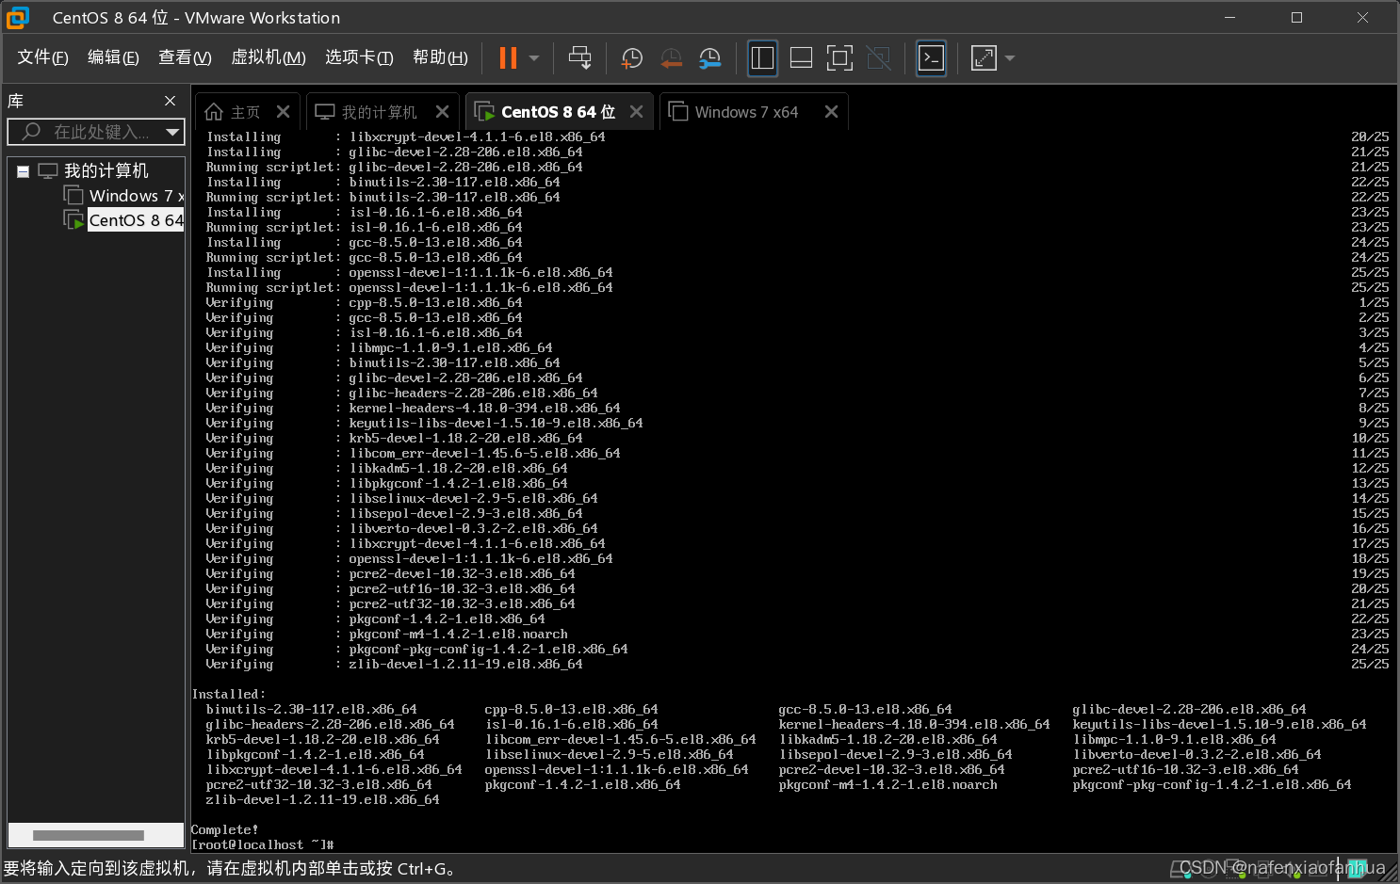Send Ctrl+Alt+Del to the guest OS

click(580, 57)
